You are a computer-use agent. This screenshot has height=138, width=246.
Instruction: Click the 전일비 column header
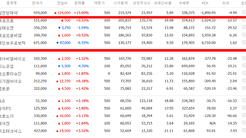point(62,3)
